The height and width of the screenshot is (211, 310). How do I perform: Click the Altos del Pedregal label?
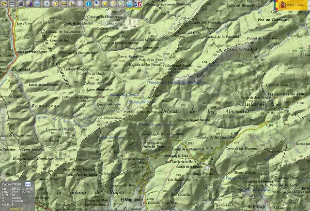(x=243, y=50)
